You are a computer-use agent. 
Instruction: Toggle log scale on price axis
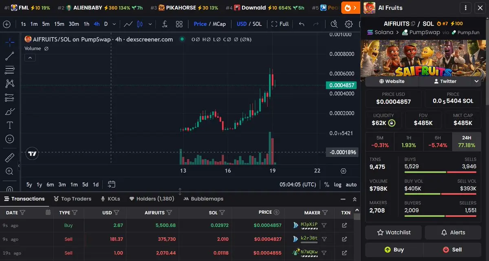click(338, 184)
